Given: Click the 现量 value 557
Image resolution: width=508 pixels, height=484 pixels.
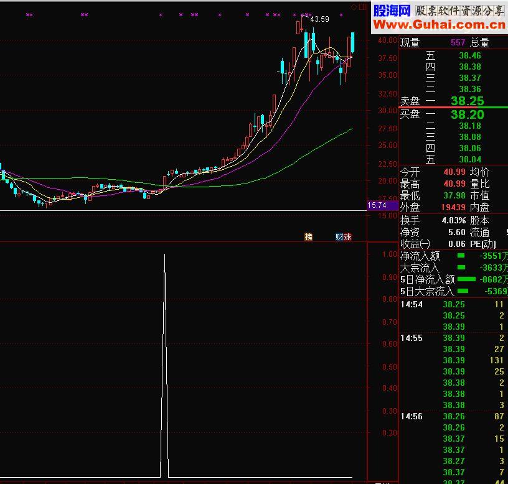Looking at the screenshot, I should pyautogui.click(x=458, y=42).
